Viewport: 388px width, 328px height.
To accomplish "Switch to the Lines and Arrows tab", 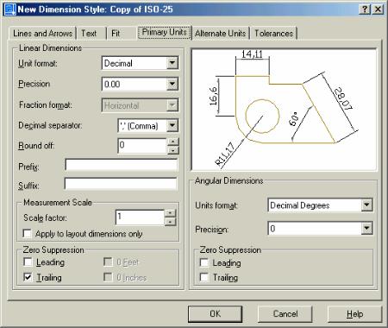I will (x=42, y=33).
